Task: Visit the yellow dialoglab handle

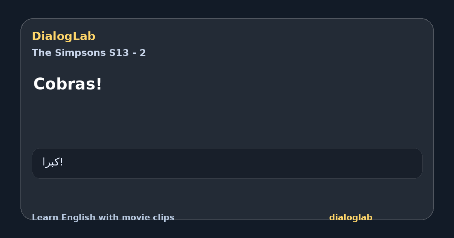Action: (x=351, y=218)
